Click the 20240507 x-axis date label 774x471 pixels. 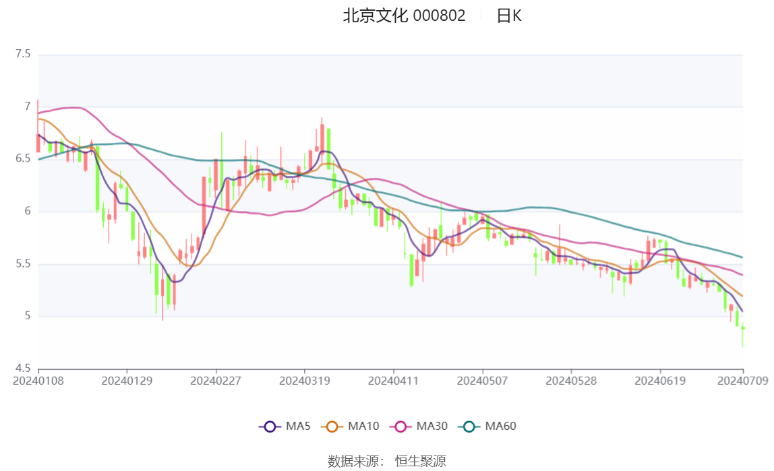(482, 381)
